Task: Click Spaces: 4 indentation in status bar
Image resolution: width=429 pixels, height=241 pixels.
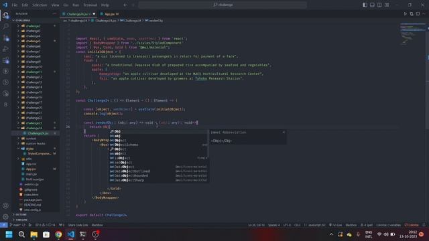Action: 274,225
